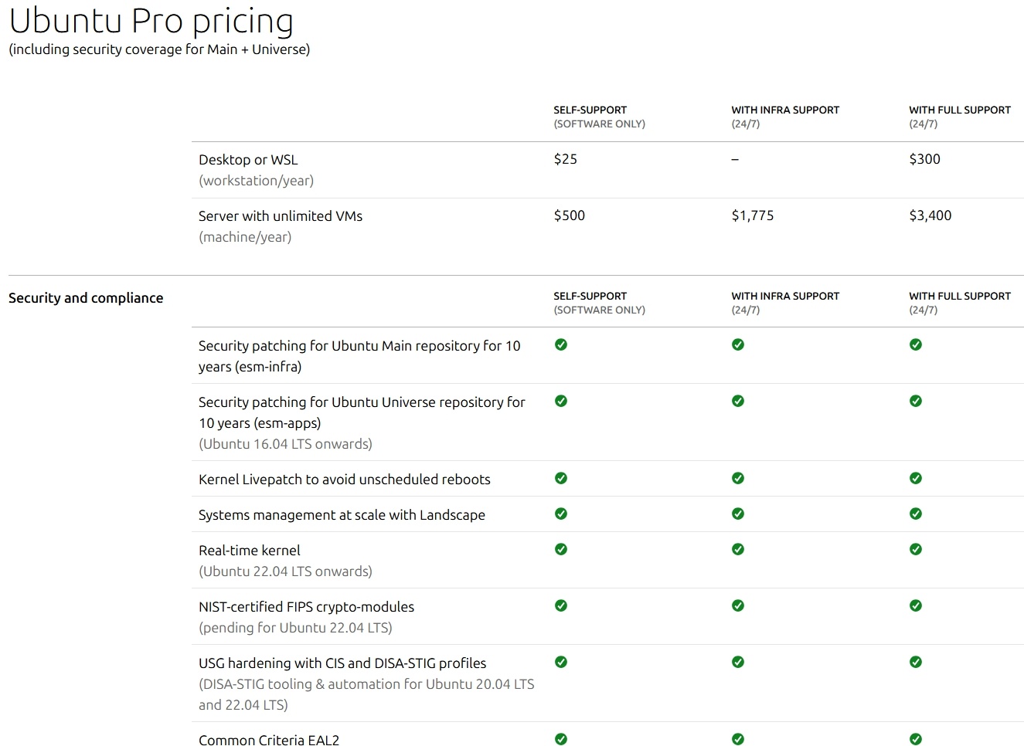Screen dimensions: 1024x746
Task: Click WITH INFRA SUPPORT header in Security table
Action: (x=785, y=296)
